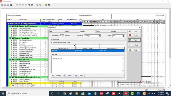Click the Cortana circle on taskbar

[52, 94]
